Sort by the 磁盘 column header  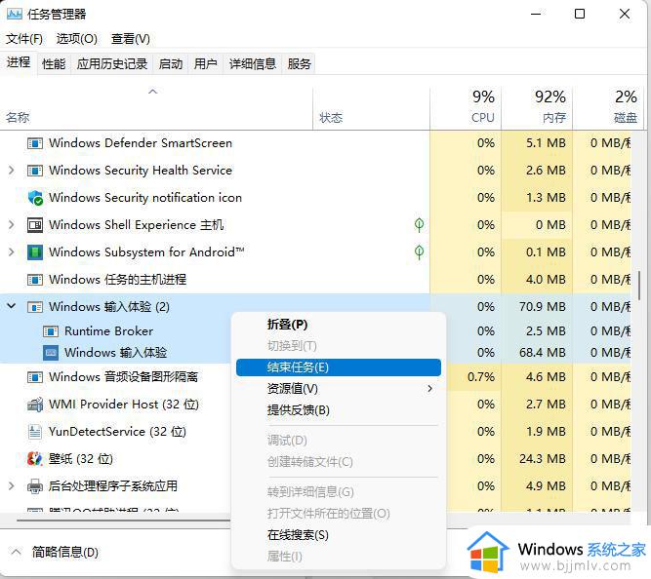click(608, 108)
